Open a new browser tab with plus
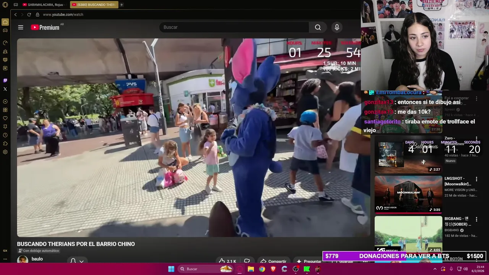 pyautogui.click(x=121, y=5)
